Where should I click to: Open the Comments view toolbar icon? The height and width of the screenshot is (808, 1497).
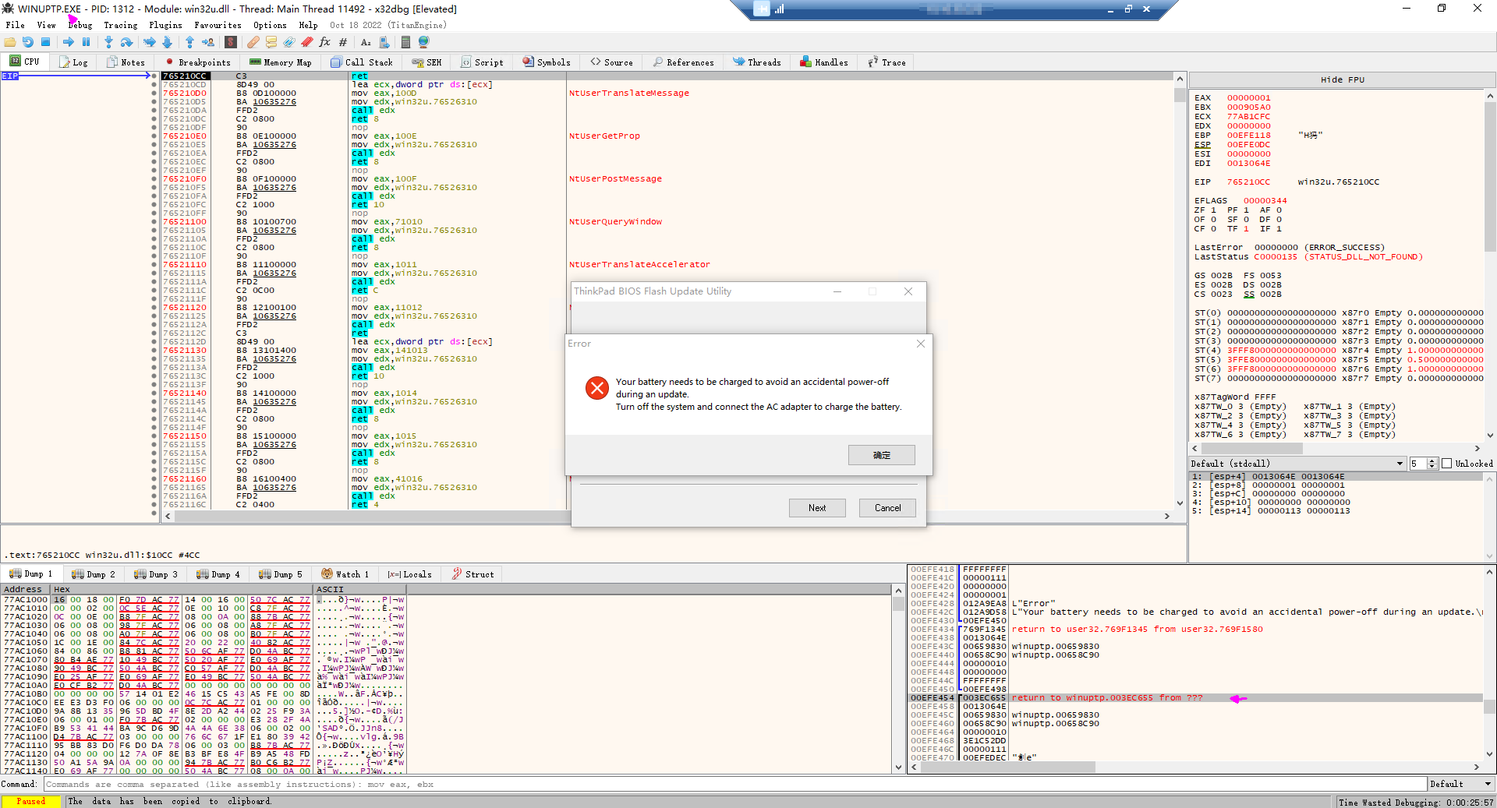(x=271, y=42)
